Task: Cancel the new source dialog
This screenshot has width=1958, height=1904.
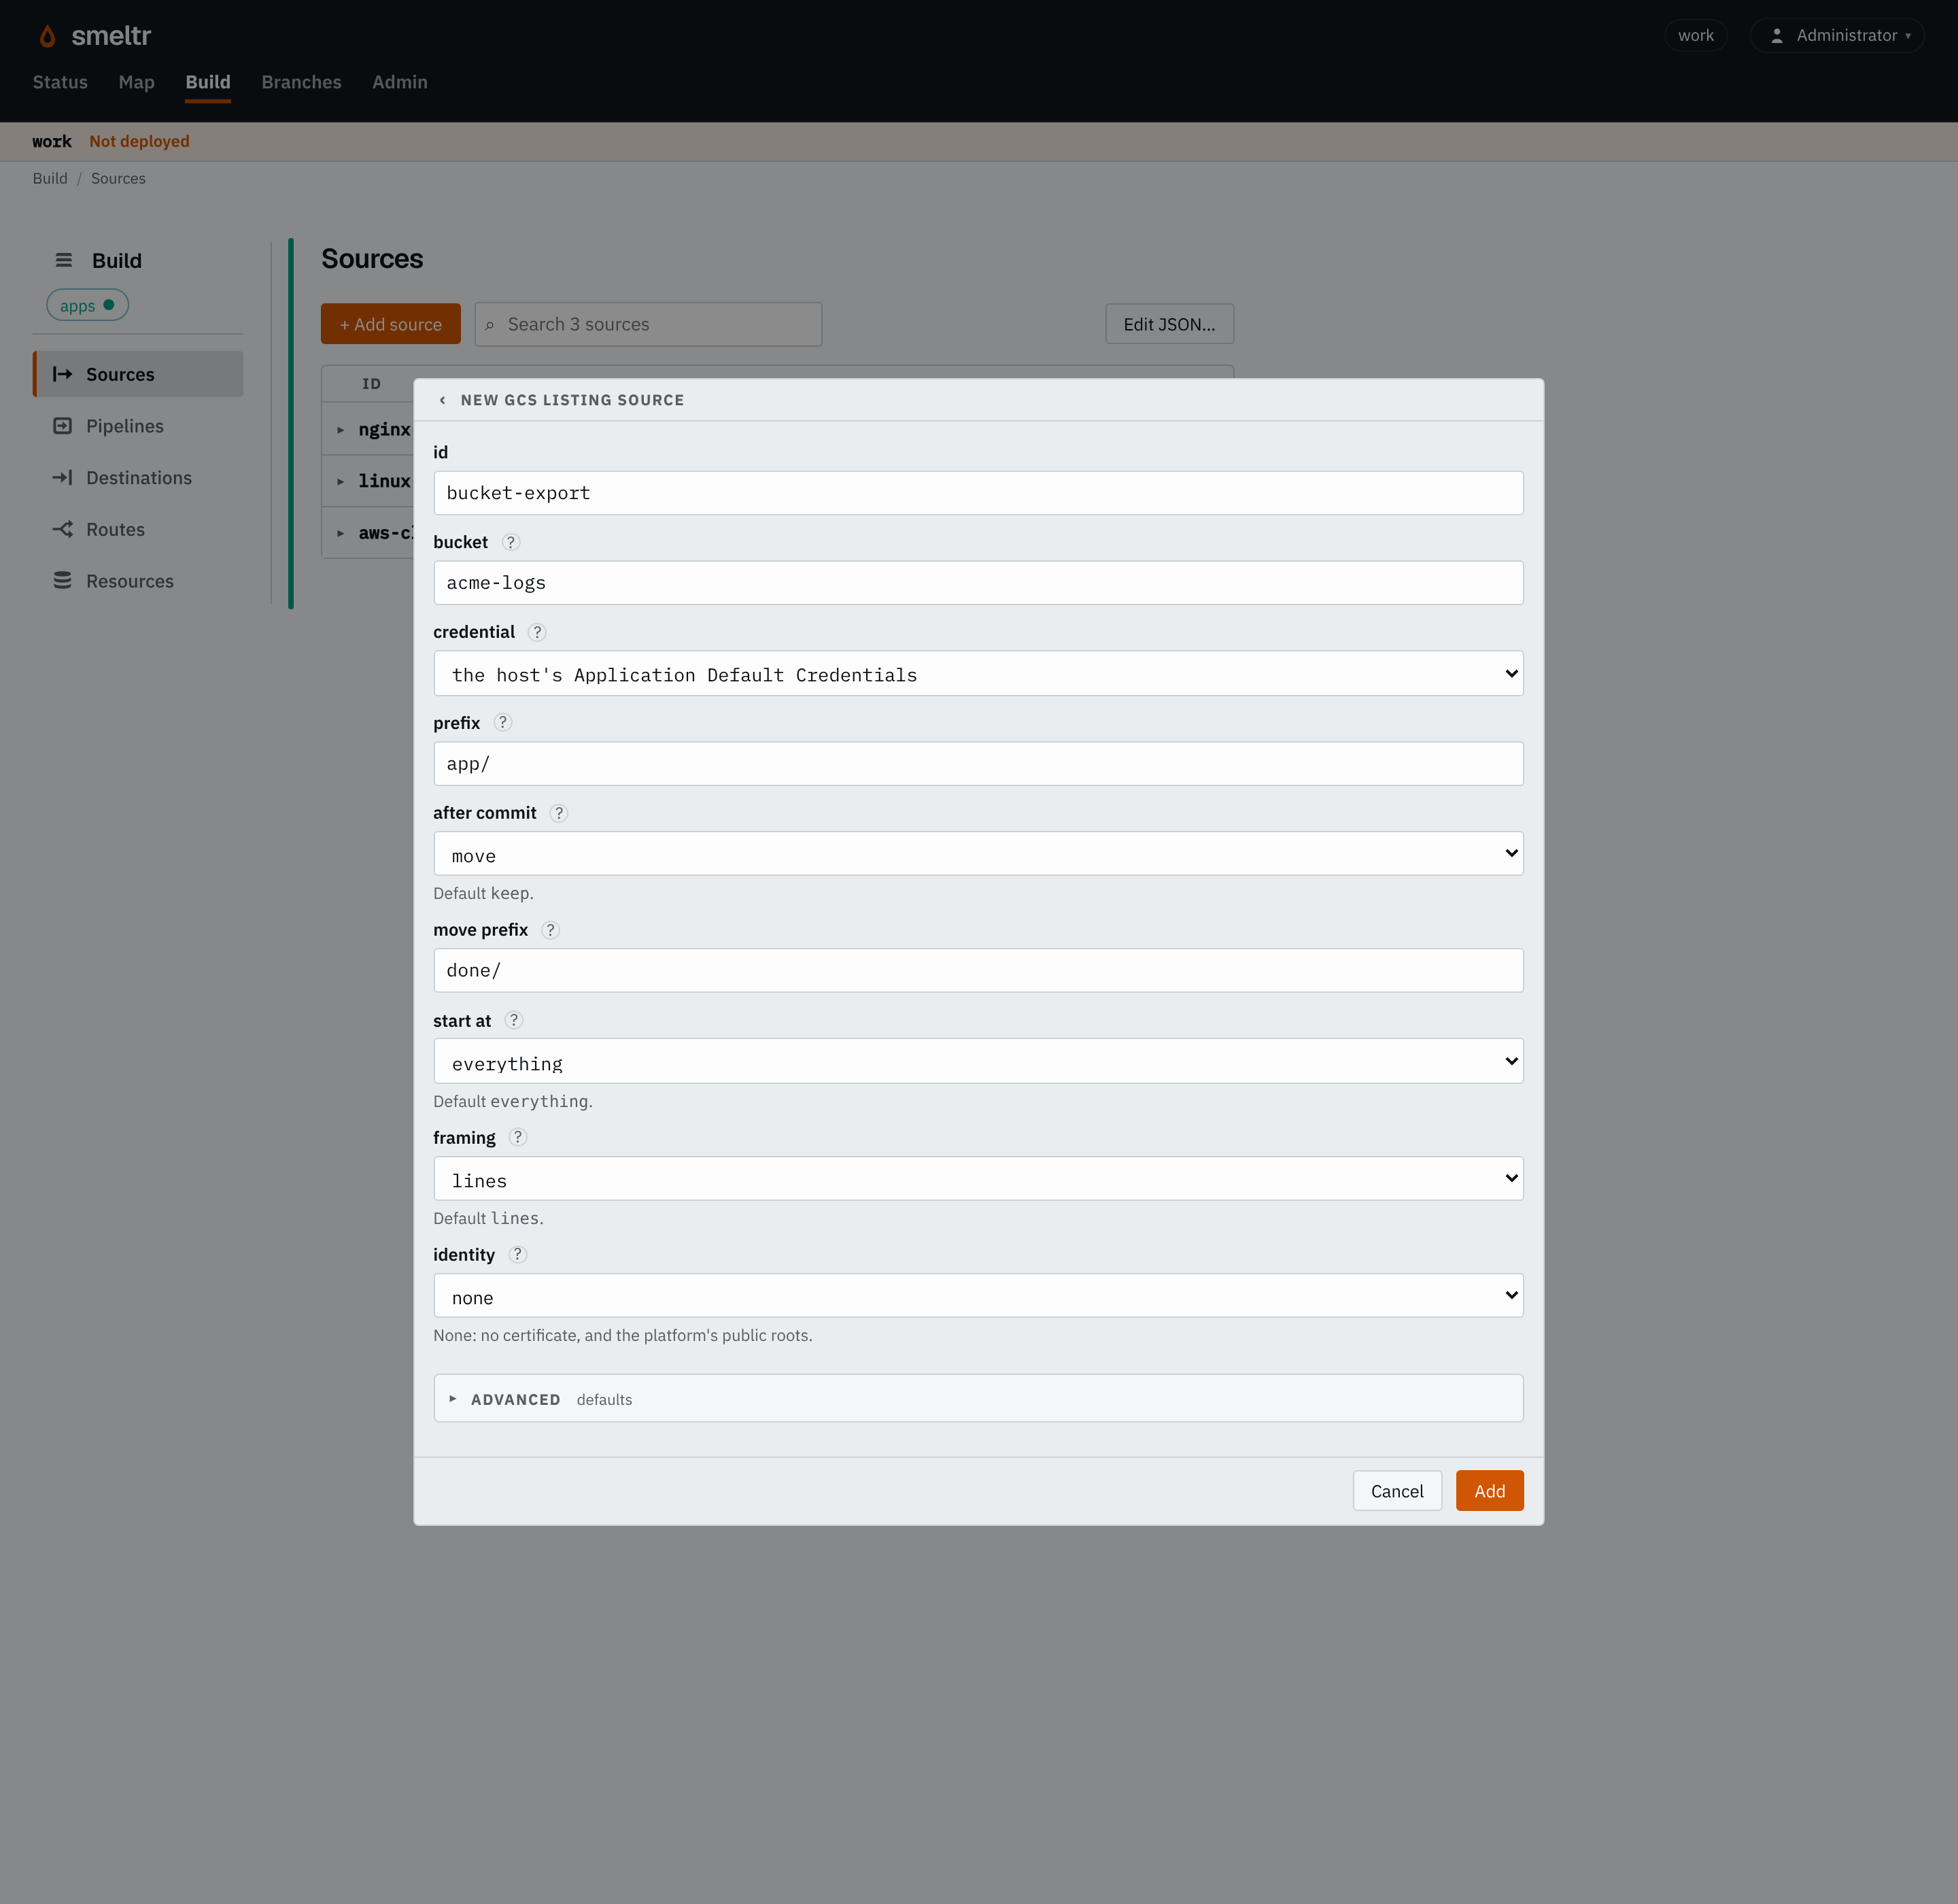Action: pos(1397,1491)
